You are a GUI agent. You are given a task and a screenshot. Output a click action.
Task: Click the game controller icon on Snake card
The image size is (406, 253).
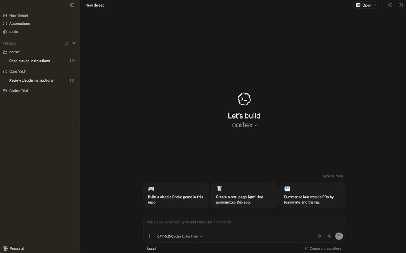click(151, 188)
